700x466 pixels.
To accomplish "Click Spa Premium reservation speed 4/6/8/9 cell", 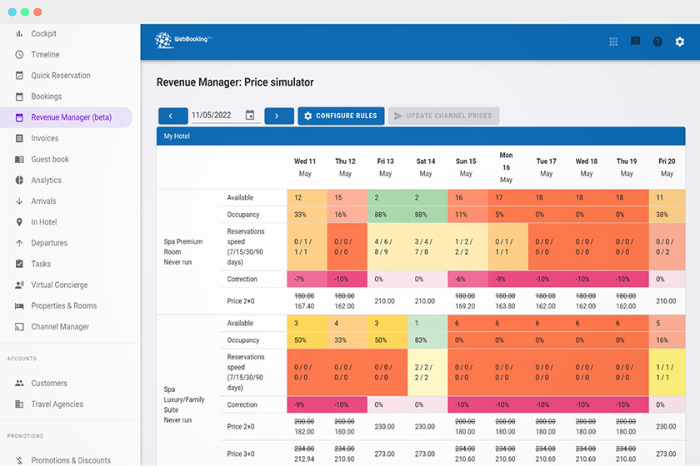I will coord(387,246).
